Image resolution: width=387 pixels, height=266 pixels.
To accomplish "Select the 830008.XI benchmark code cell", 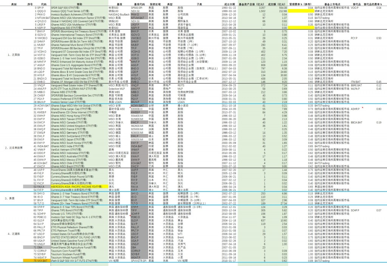I will tap(137, 109).
